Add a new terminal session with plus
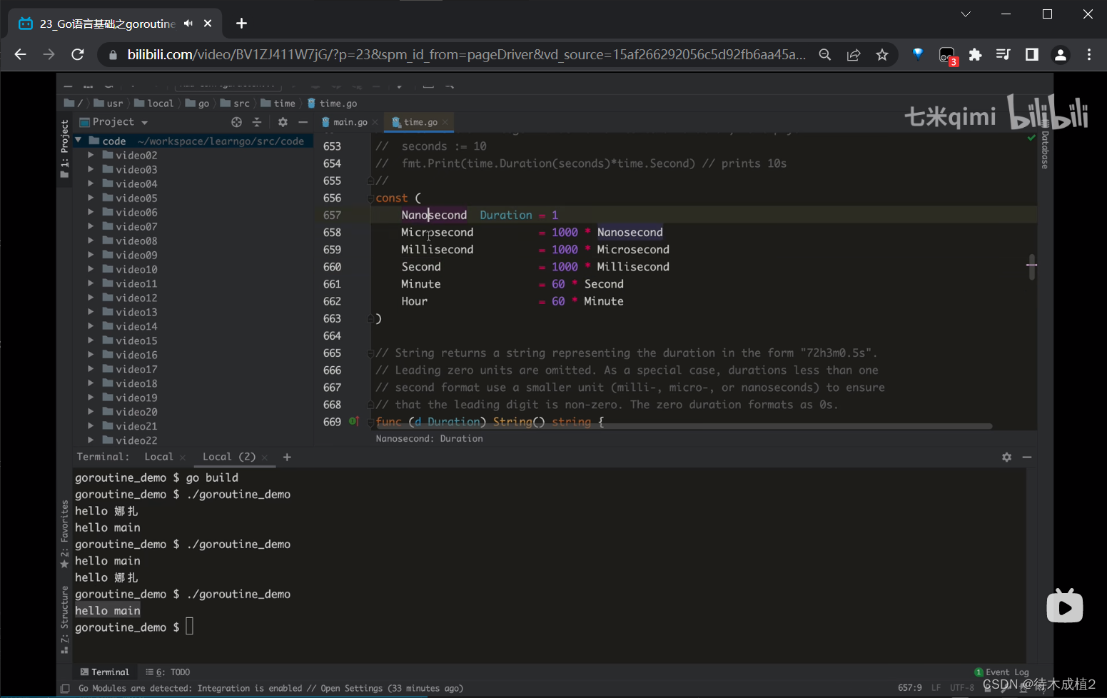 point(287,457)
